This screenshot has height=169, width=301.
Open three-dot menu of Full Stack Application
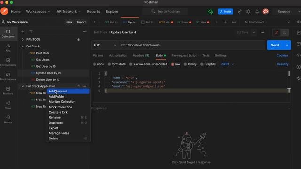(x=84, y=86)
